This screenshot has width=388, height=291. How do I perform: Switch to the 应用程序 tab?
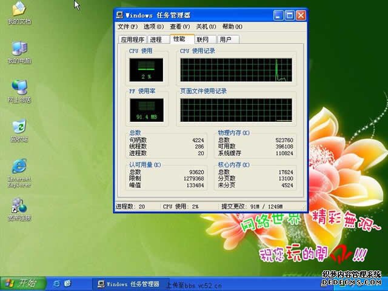click(x=133, y=39)
